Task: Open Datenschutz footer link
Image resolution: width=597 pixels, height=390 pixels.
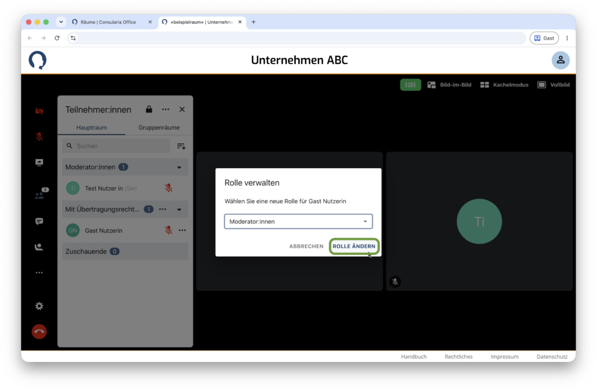Action: click(552, 357)
